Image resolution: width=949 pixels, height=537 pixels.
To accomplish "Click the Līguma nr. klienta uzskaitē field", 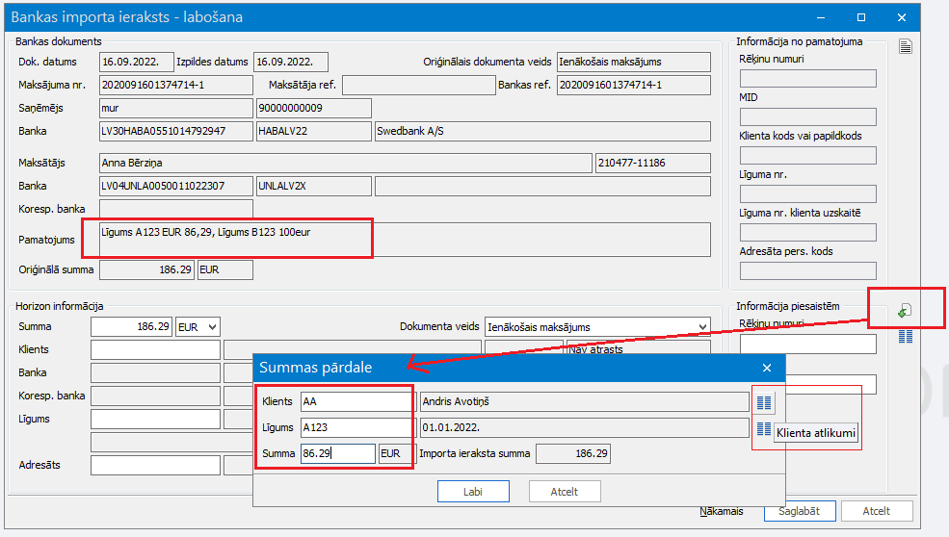I will [808, 232].
